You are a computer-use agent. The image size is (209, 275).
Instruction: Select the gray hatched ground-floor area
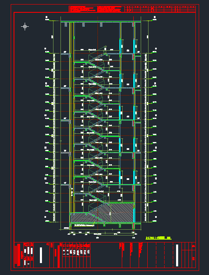click(102, 212)
